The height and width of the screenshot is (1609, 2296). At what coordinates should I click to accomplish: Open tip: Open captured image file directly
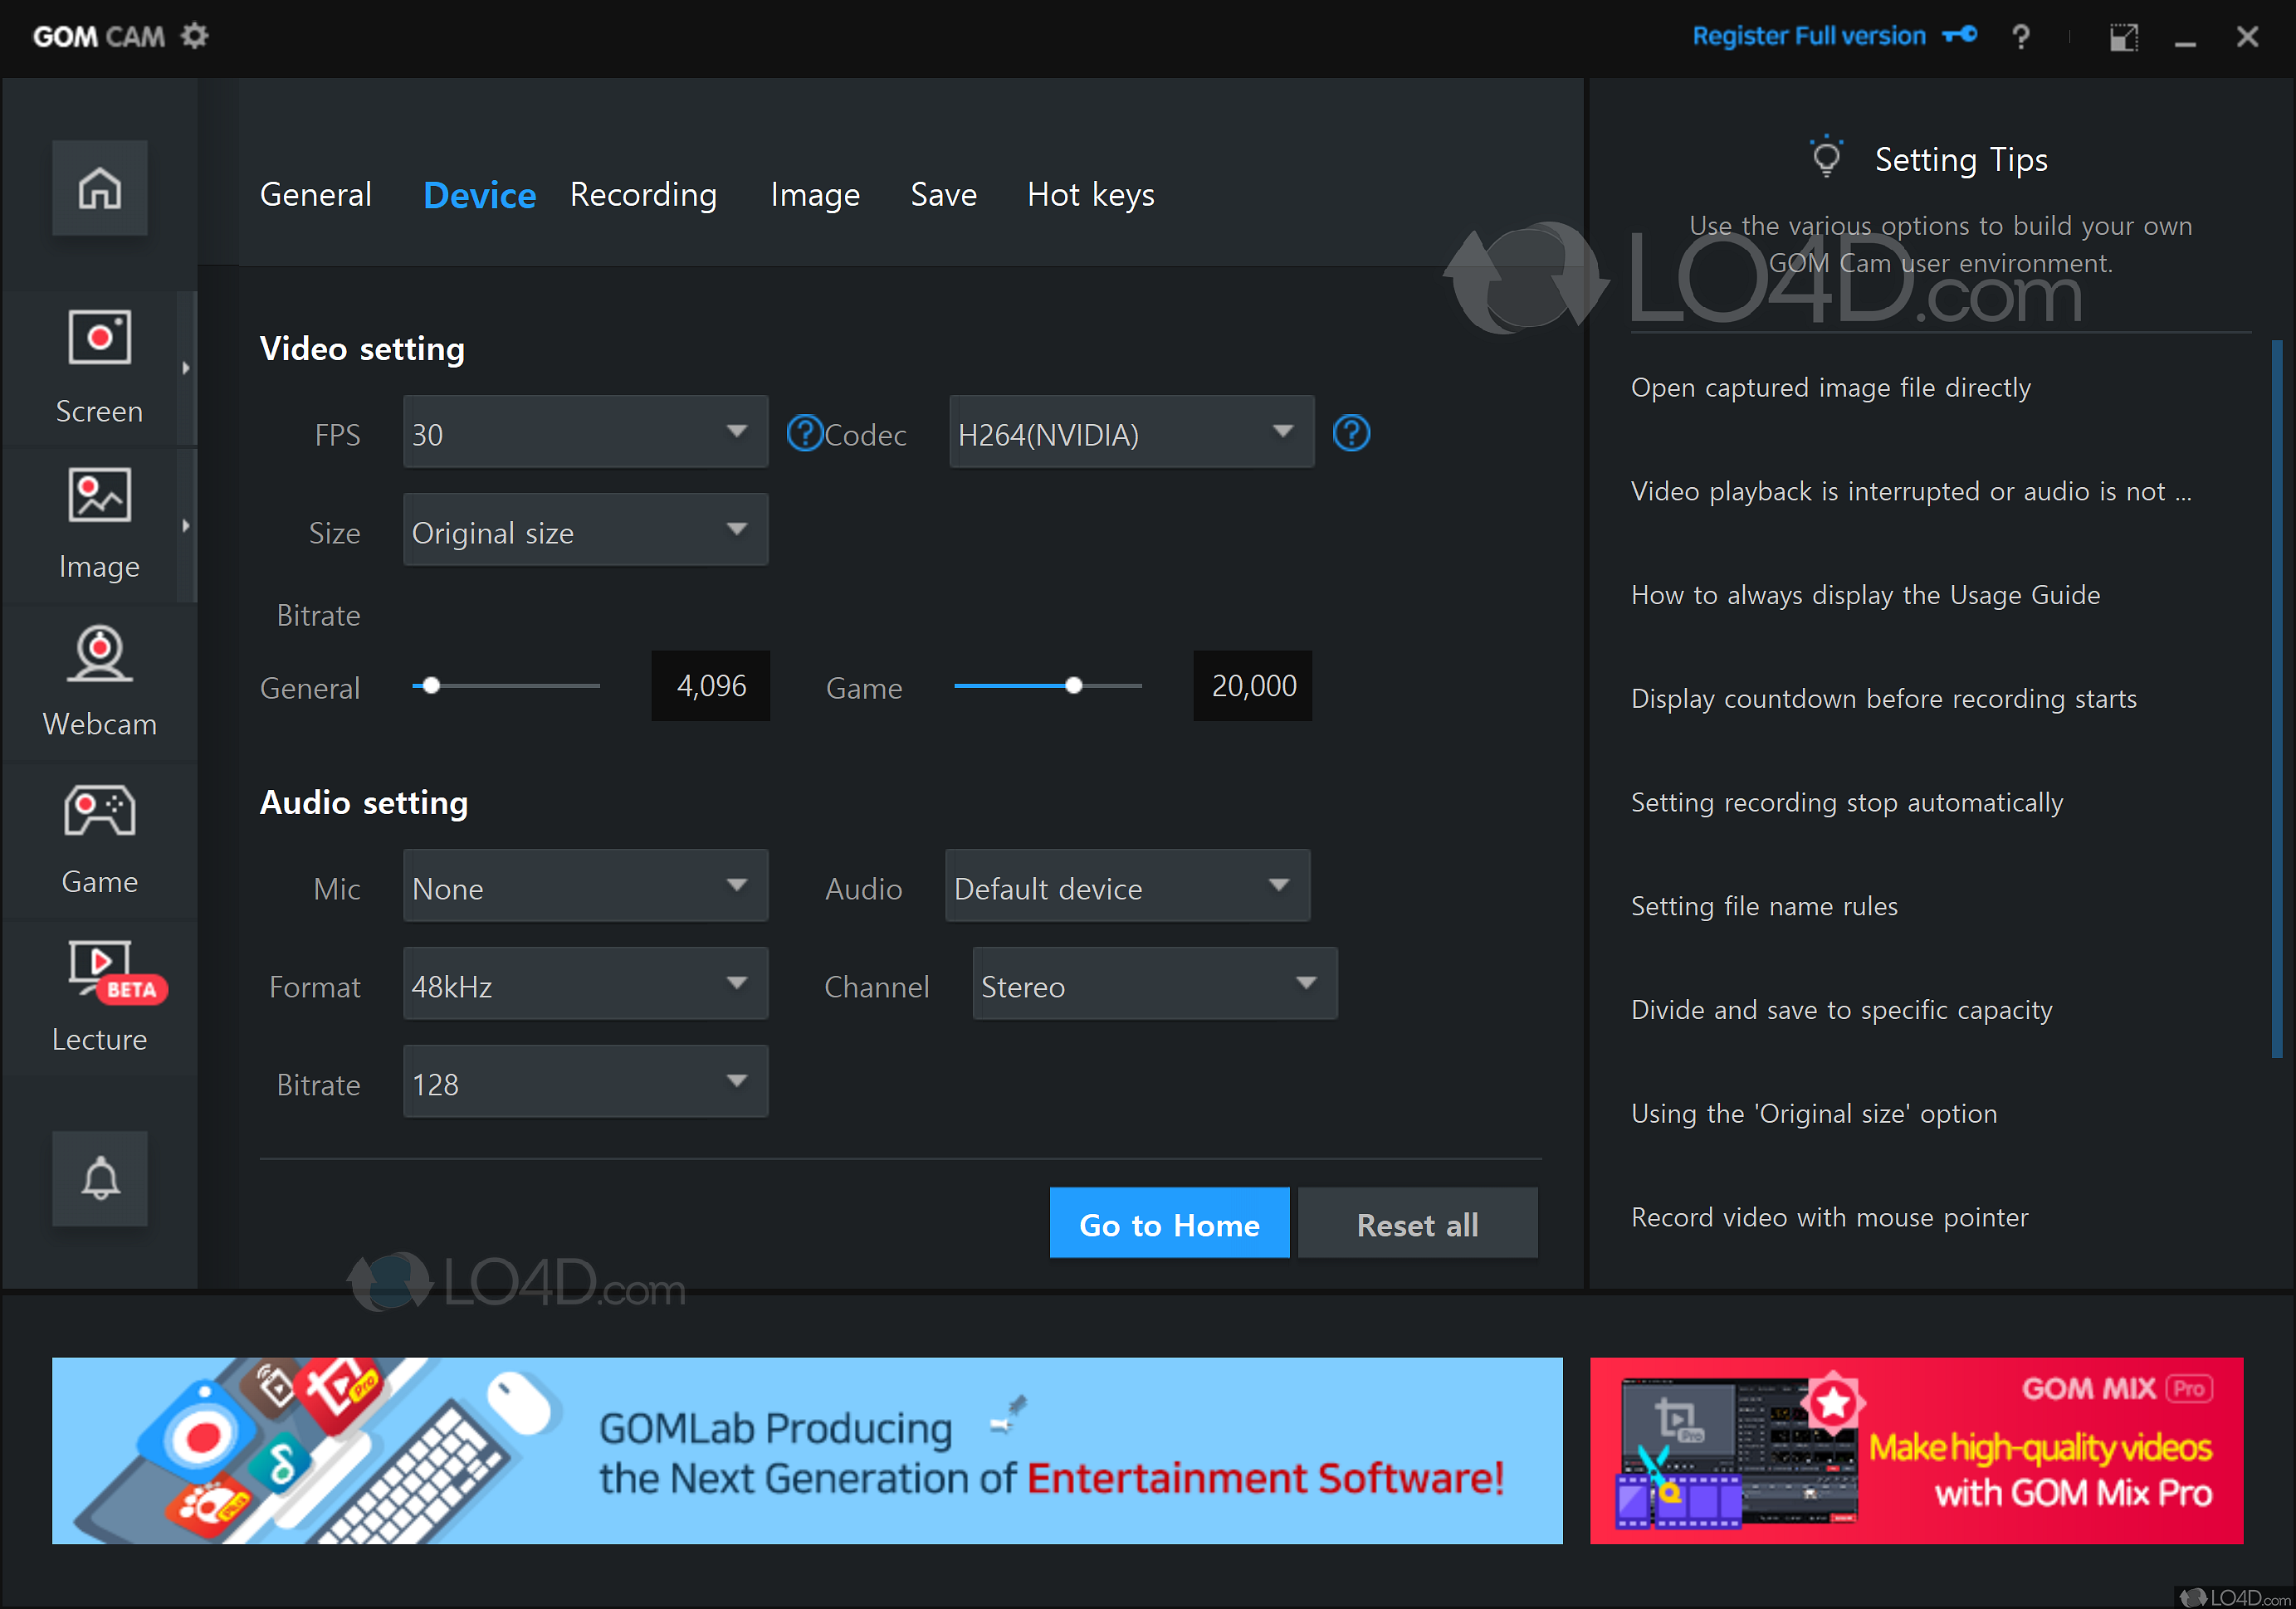1830,388
